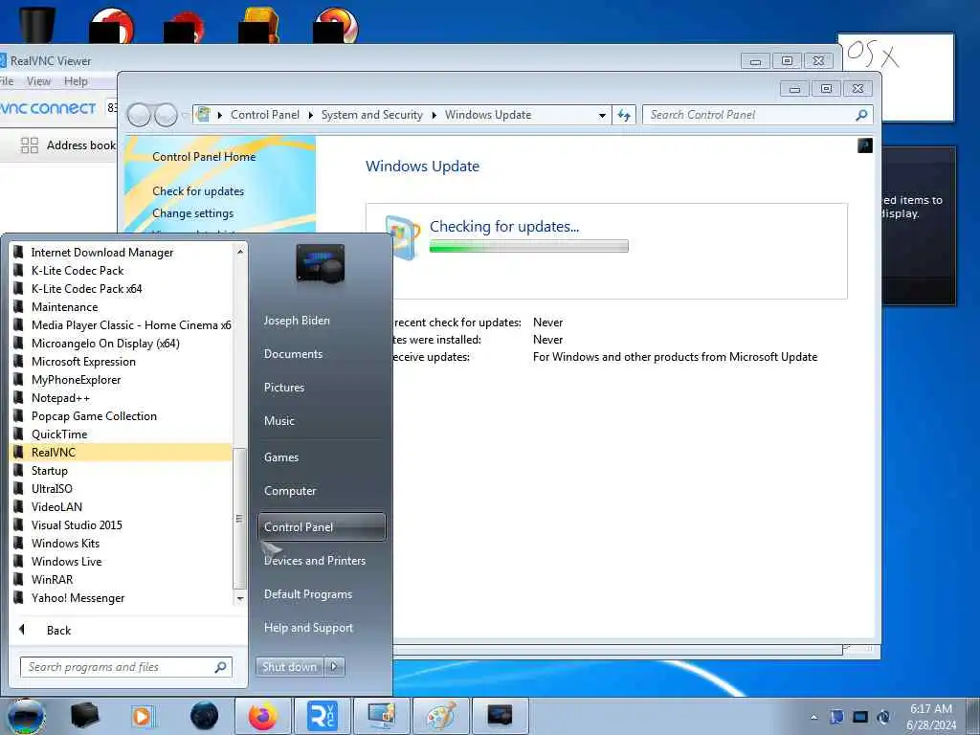Viewport: 980px width, 735px height.
Task: Open the black box taskbar icon
Action: pyautogui.click(x=84, y=716)
